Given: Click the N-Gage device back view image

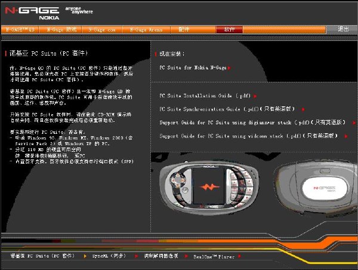Looking at the screenshot, I should point(316,188).
